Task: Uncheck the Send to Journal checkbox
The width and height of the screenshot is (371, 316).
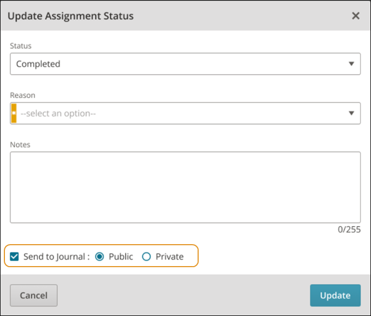Action: click(x=14, y=256)
